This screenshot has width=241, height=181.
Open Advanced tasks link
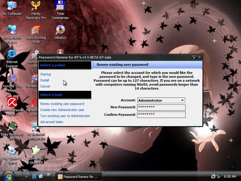coord(52,122)
